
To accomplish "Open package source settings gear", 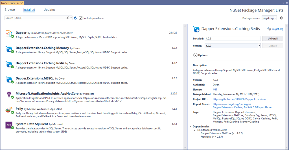I will pyautogui.click(x=281, y=18).
